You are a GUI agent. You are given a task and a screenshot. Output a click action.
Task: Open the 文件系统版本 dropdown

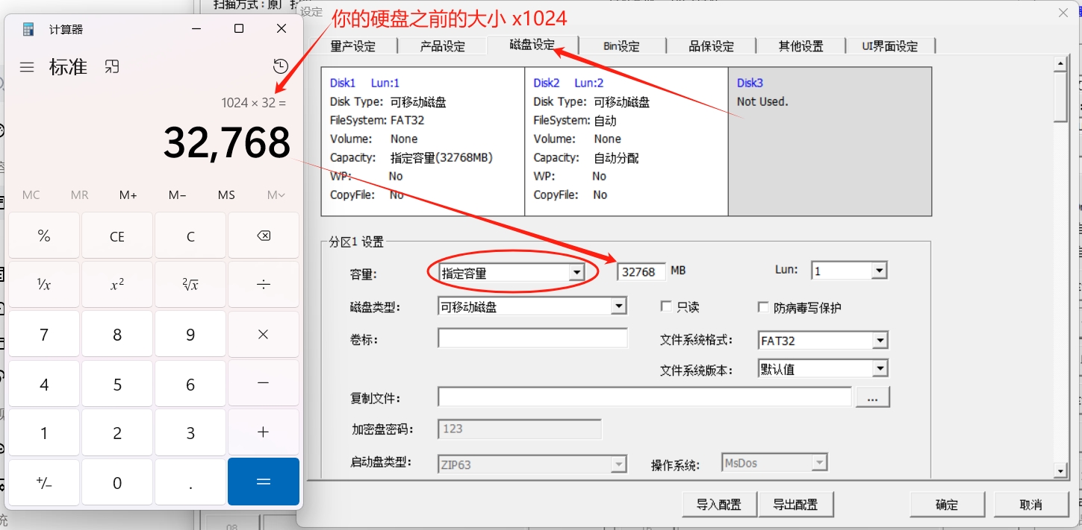click(x=881, y=367)
